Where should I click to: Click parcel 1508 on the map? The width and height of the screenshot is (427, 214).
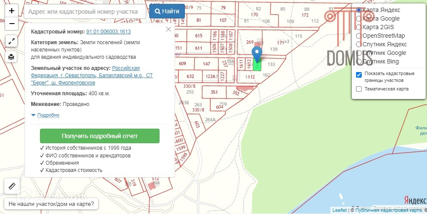click(230, 48)
